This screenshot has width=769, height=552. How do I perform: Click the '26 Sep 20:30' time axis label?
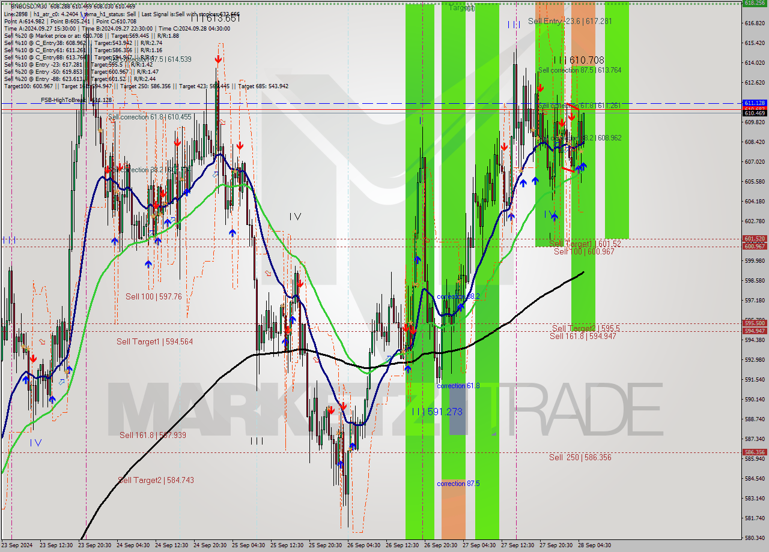point(440,545)
